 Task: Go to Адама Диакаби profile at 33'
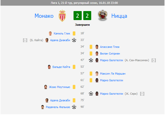(x=60, y=40)
